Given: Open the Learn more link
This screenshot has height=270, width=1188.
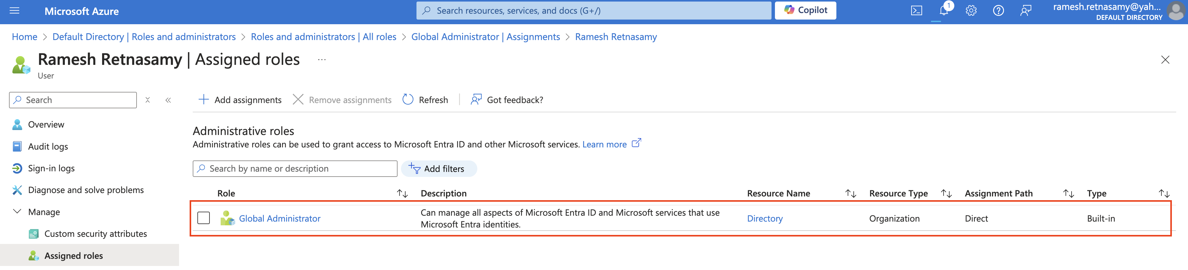Looking at the screenshot, I should coord(604,144).
